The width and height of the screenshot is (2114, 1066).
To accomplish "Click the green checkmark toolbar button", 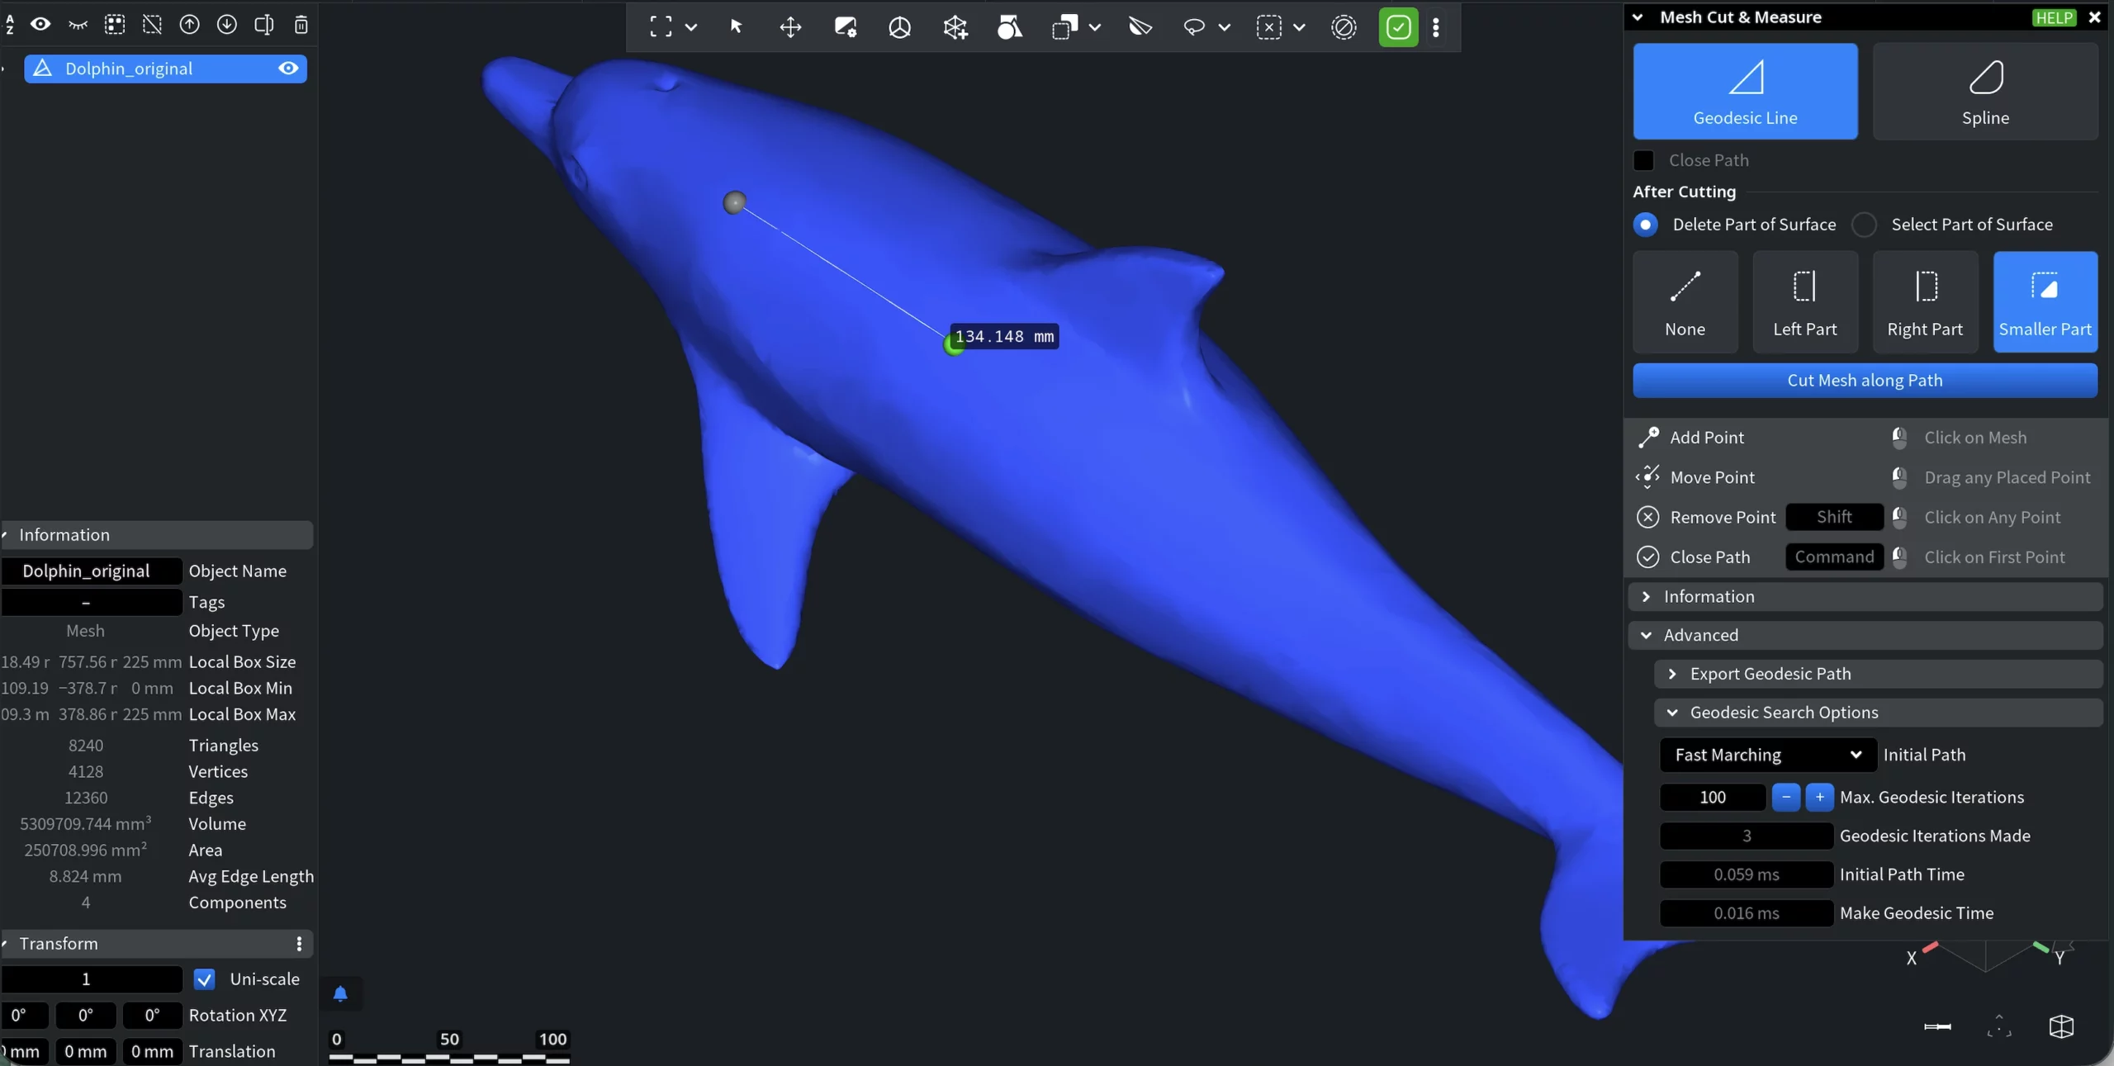I will point(1397,26).
